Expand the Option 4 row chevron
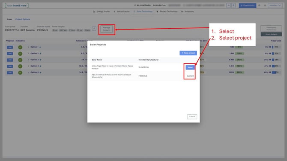 click(29, 66)
